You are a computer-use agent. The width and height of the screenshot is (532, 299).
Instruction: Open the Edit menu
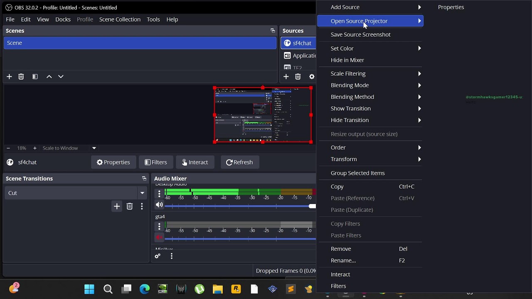(x=26, y=20)
